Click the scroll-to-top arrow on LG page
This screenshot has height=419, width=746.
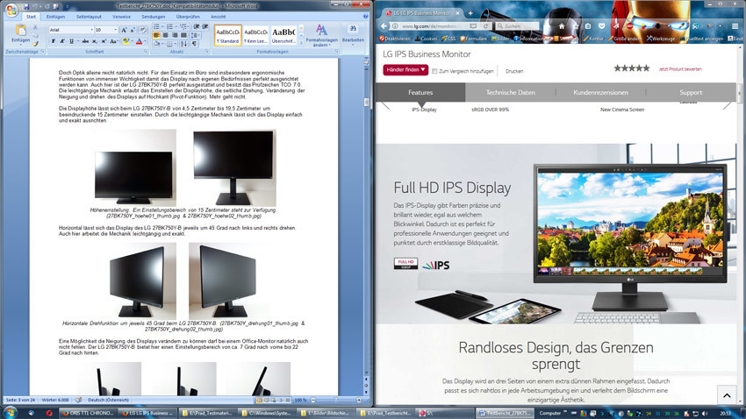point(727,395)
